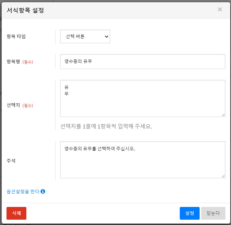
Task: Click the 주석 field label
Action: tap(11, 161)
